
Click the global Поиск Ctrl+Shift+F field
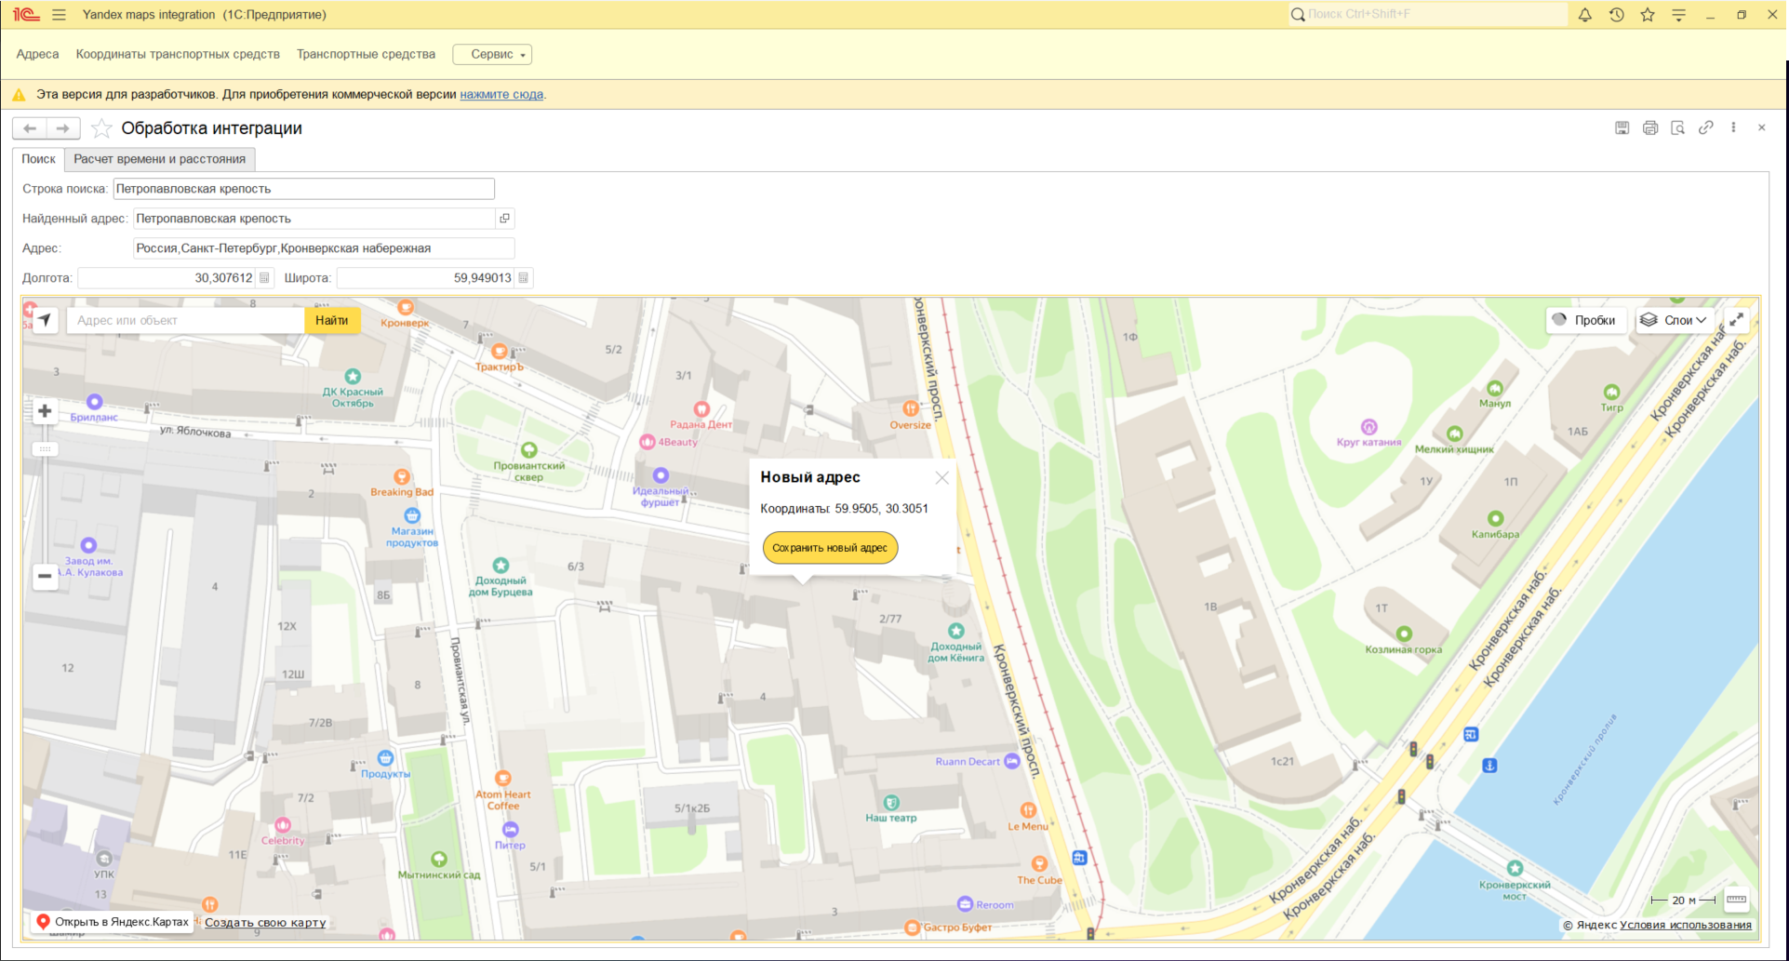1428,14
